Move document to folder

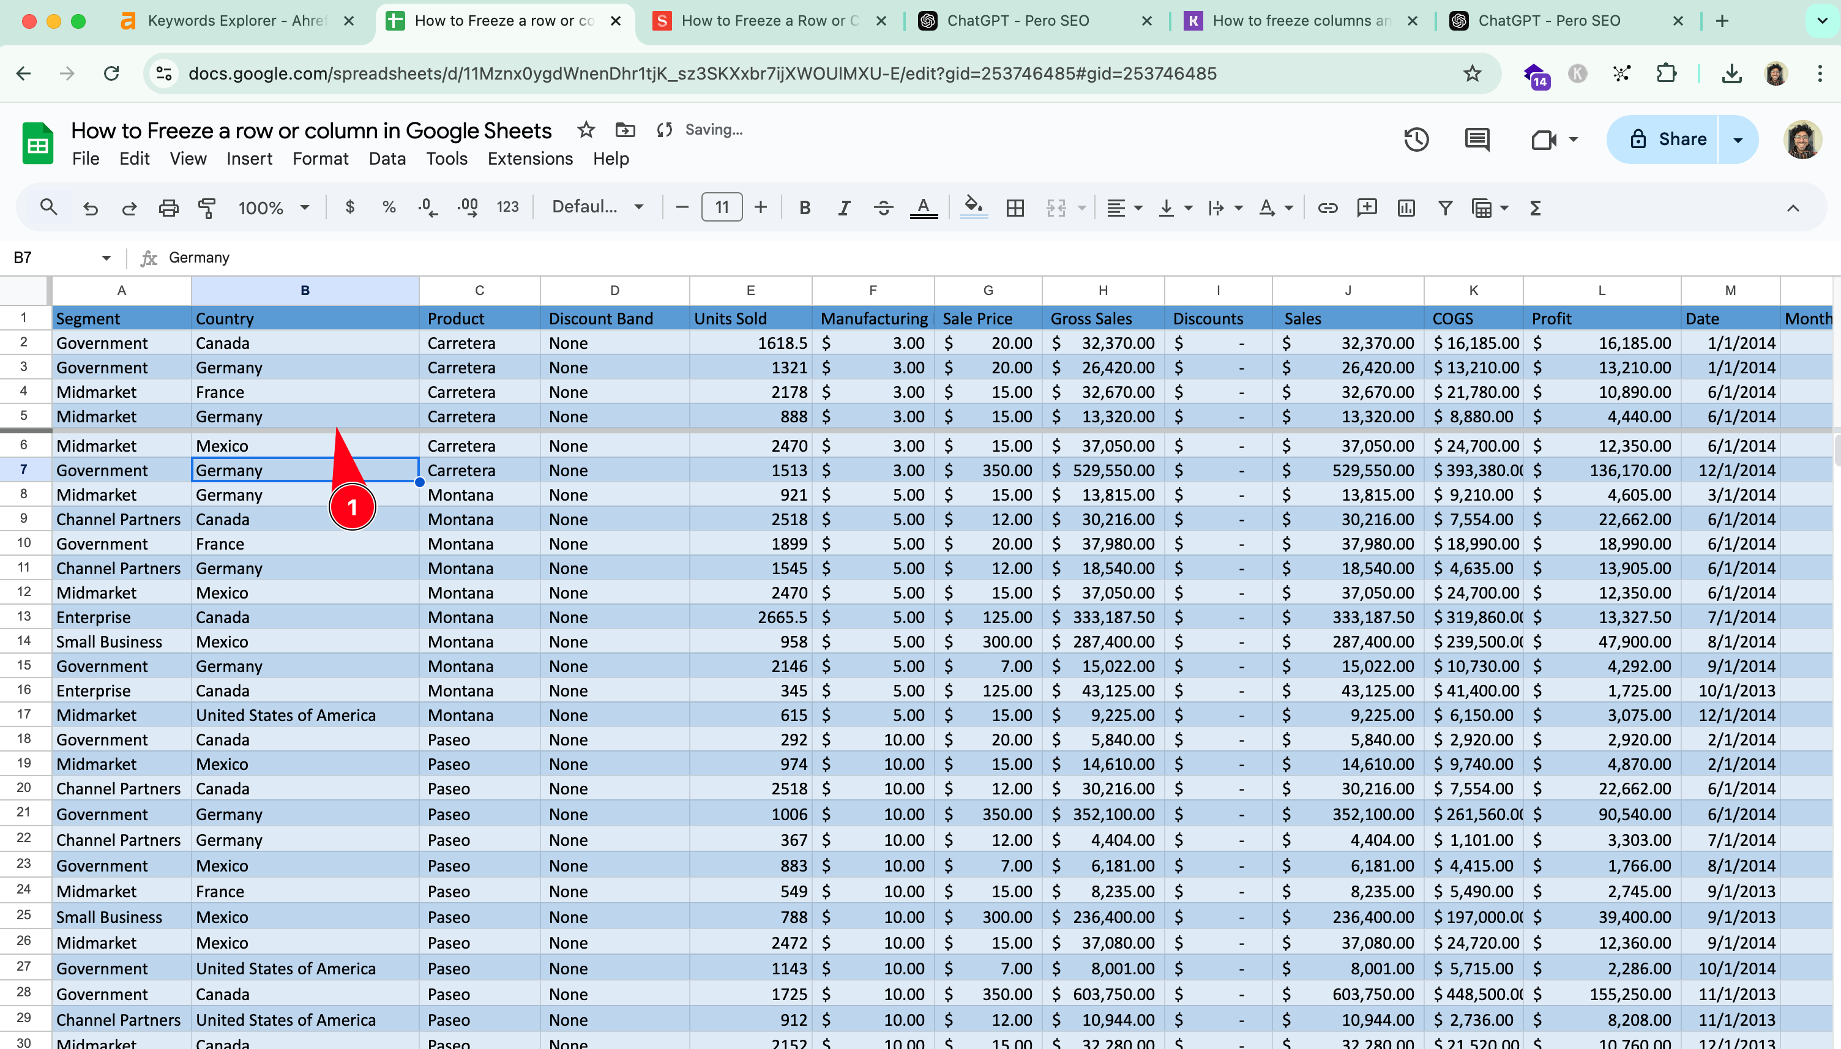tap(625, 130)
